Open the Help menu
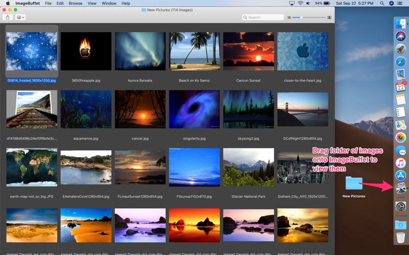Image resolution: width=409 pixels, height=255 pixels. [x=126, y=4]
